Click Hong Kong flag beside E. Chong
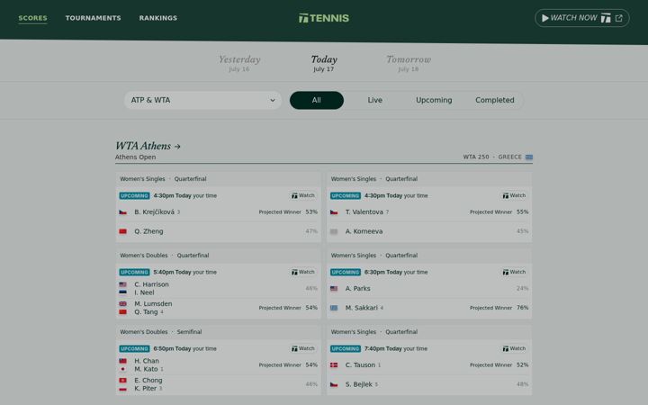This screenshot has width=648, height=405. 122,380
